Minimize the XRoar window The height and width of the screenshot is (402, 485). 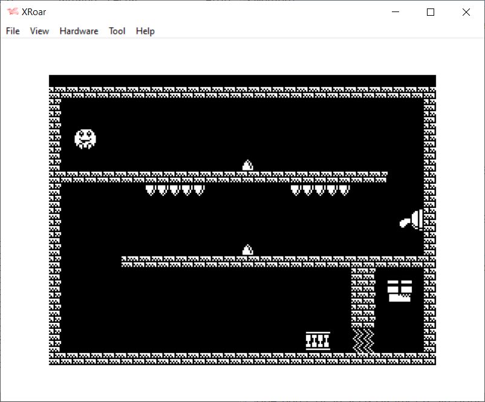(x=396, y=12)
